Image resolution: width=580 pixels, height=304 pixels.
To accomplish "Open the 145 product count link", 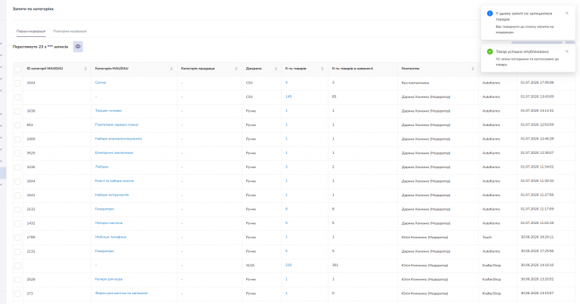I will [x=288, y=97].
